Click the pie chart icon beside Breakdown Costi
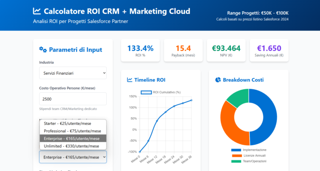Screen dimensions: 320x171 tap(218, 80)
